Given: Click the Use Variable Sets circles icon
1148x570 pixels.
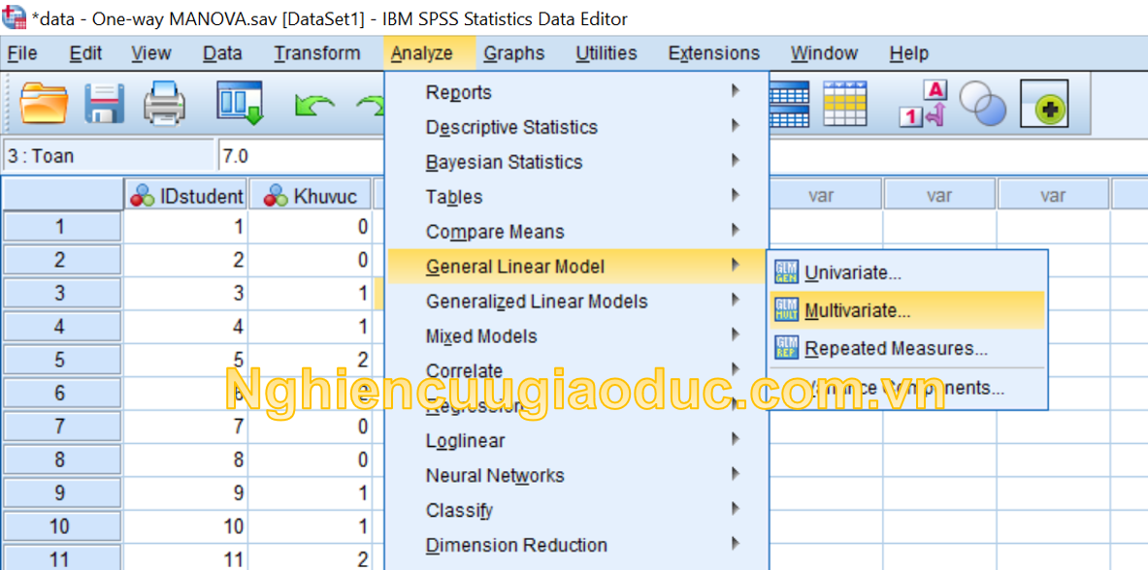Looking at the screenshot, I should pos(983,103).
